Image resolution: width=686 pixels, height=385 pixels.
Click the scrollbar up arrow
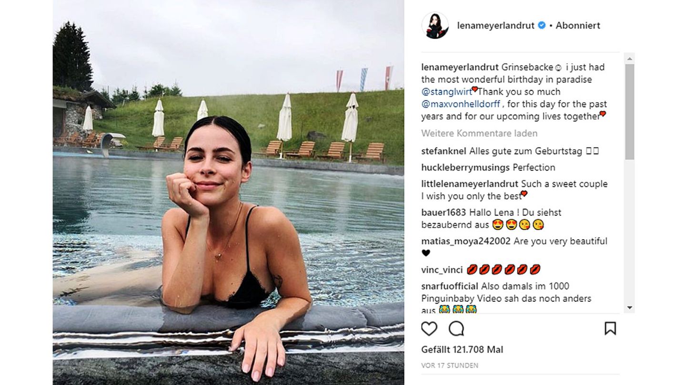click(x=629, y=59)
